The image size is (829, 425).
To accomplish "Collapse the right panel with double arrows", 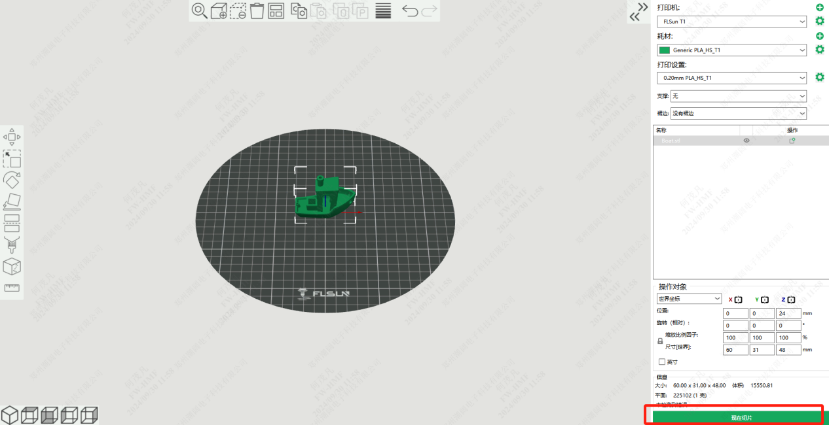I will pyautogui.click(x=635, y=12).
